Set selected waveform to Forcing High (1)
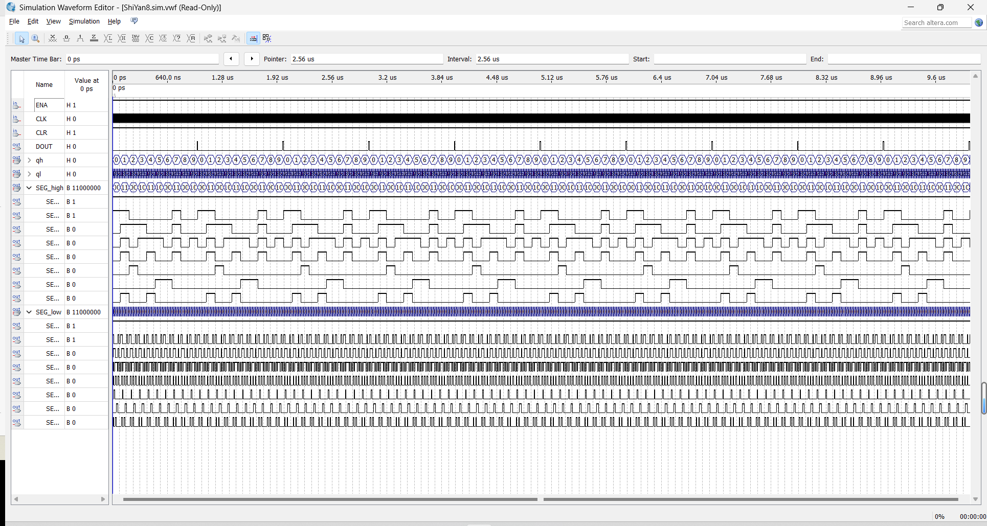This screenshot has width=987, height=526. pos(80,38)
